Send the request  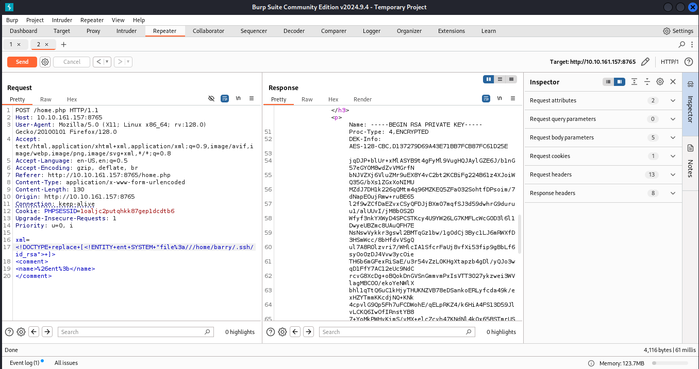22,62
